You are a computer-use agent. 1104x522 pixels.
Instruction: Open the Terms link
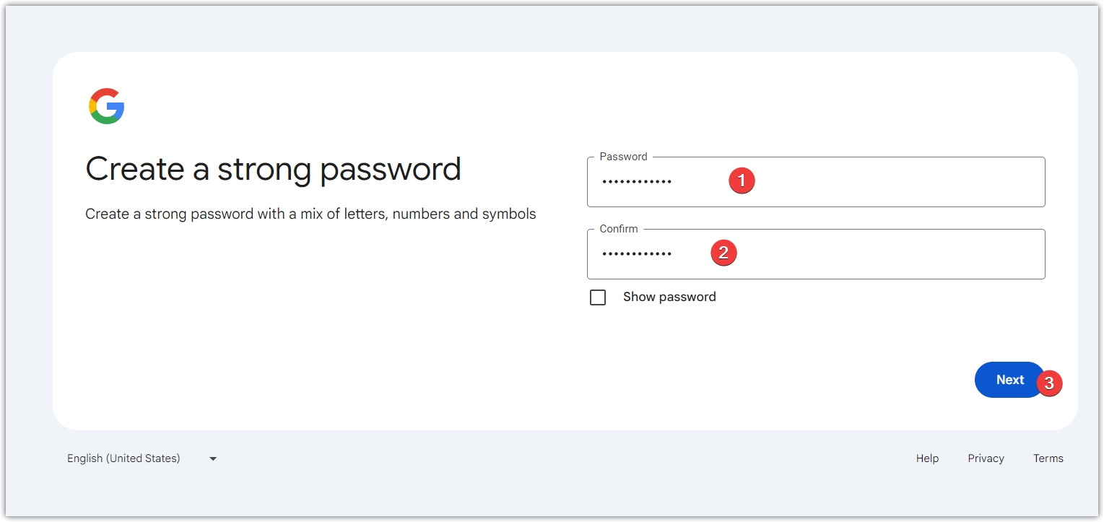(1048, 458)
